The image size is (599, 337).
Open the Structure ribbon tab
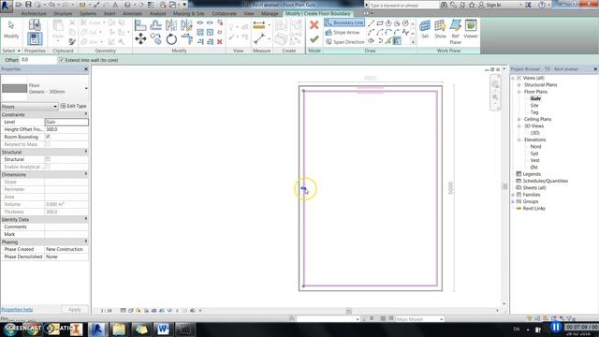tap(63, 13)
